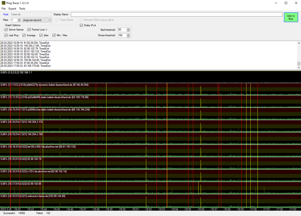Viewport: 301px width, 216px height.
Task: Turn off the Jitter checkbox
Action: click(x=41, y=36)
